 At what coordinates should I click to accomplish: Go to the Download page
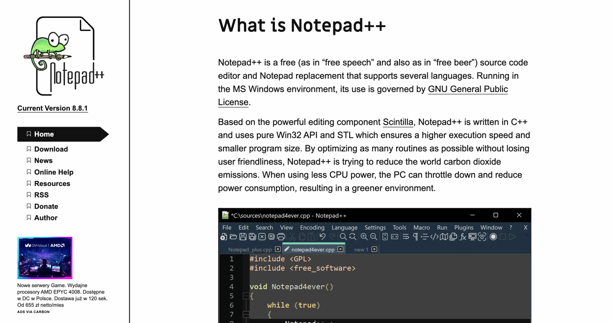pos(51,149)
